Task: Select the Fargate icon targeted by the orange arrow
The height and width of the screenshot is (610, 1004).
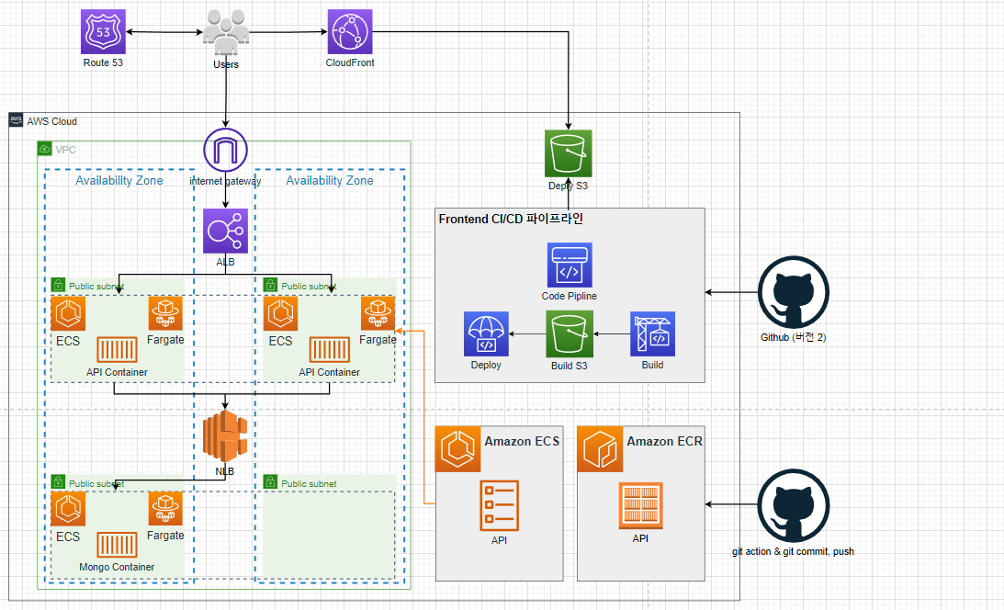Action: pos(378,313)
